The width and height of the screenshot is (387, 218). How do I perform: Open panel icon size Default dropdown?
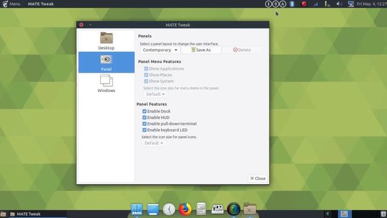154,143
